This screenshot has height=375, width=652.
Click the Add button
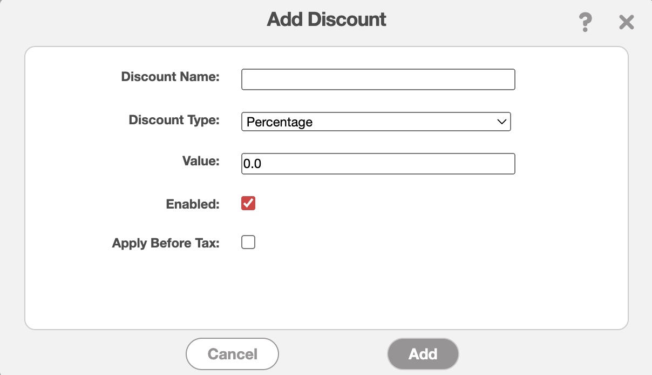[x=423, y=354]
